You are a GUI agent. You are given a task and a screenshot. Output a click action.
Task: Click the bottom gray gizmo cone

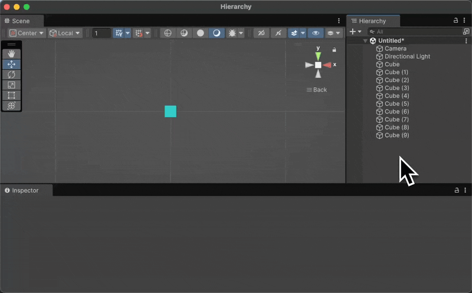click(x=318, y=74)
